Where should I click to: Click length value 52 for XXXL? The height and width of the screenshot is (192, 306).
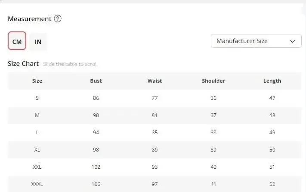point(272,184)
